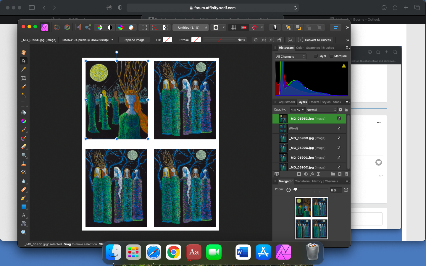The image size is (426, 266).
Task: Select the Zoom magnifier tool
Action: (24, 232)
